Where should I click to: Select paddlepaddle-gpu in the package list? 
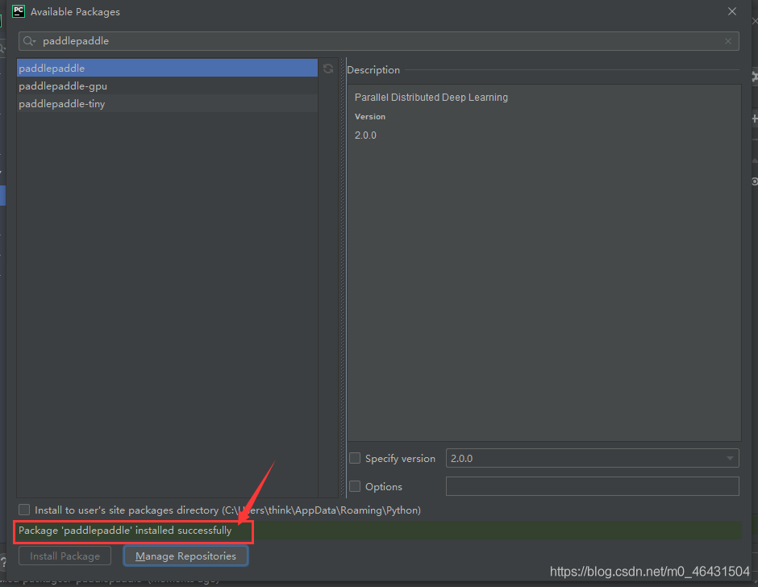[167, 86]
